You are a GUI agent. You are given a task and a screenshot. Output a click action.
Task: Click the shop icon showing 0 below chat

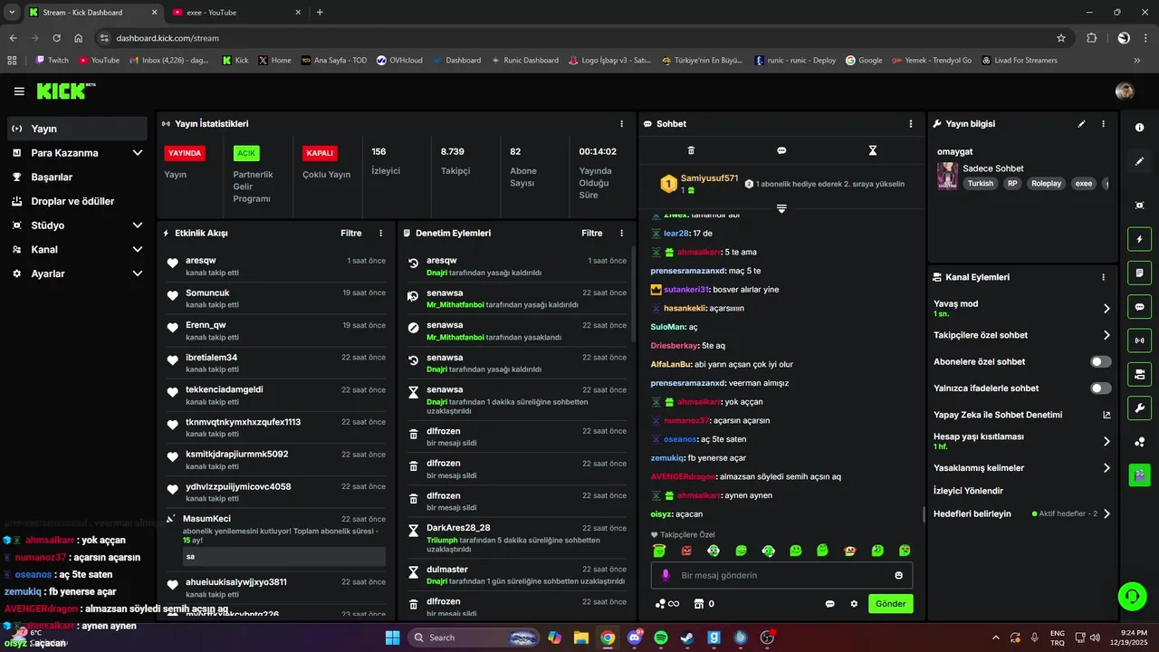coord(704,604)
